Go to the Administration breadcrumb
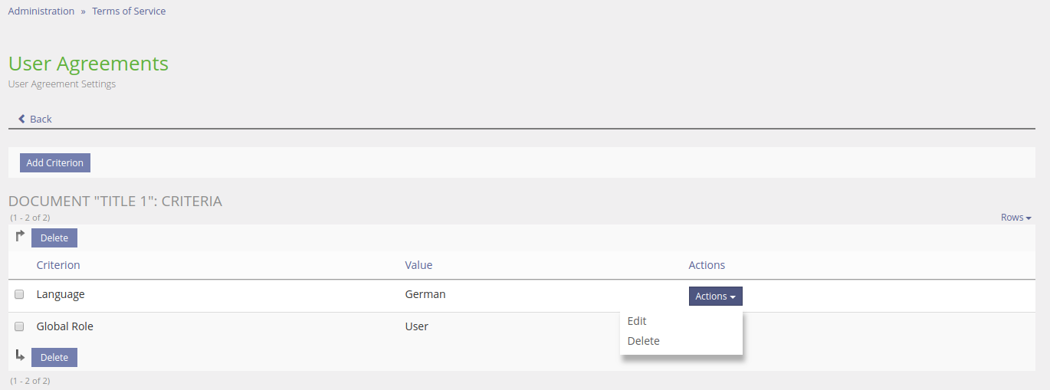This screenshot has width=1050, height=390. pyautogui.click(x=41, y=11)
